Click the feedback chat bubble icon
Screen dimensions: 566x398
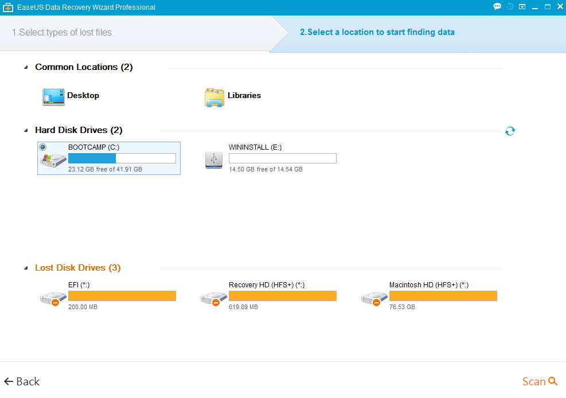[497, 7]
